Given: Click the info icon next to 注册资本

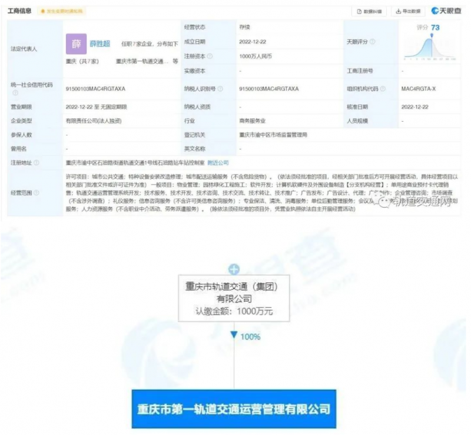Looking at the screenshot, I should [x=210, y=56].
